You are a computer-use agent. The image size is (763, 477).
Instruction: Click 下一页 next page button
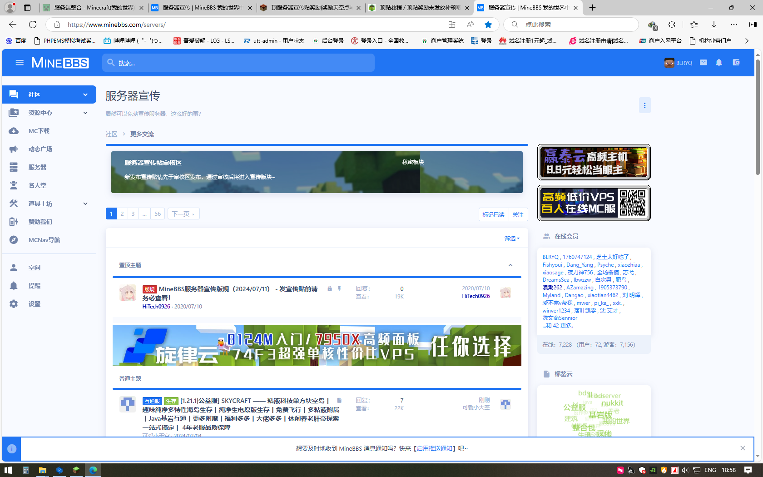click(183, 214)
